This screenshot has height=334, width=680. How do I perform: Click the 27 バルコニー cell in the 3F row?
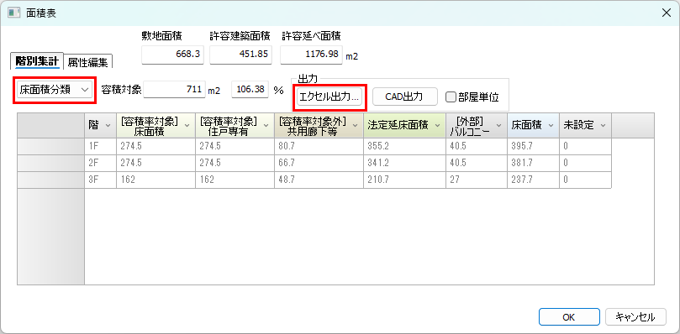(x=477, y=180)
